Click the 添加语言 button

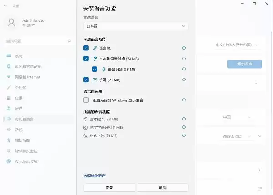(x=244, y=64)
